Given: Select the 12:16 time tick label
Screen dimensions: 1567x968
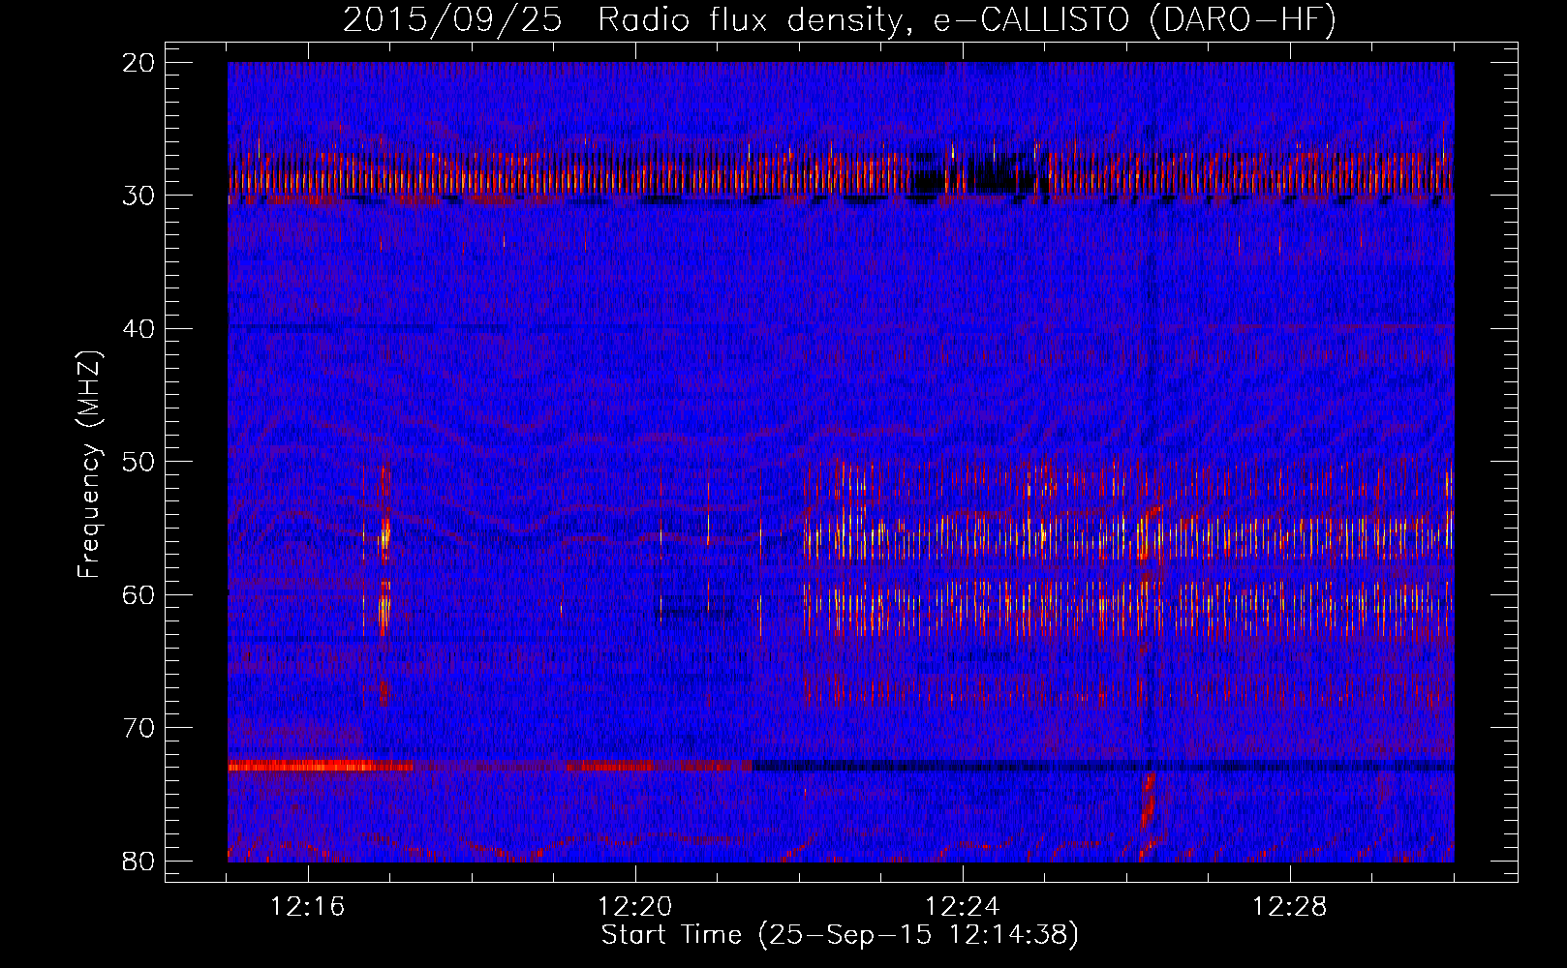Looking at the screenshot, I should 308,907.
